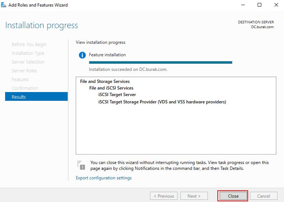Maximize the wizard window
Viewport: 284px width, 202px height.
pyautogui.click(x=259, y=5)
